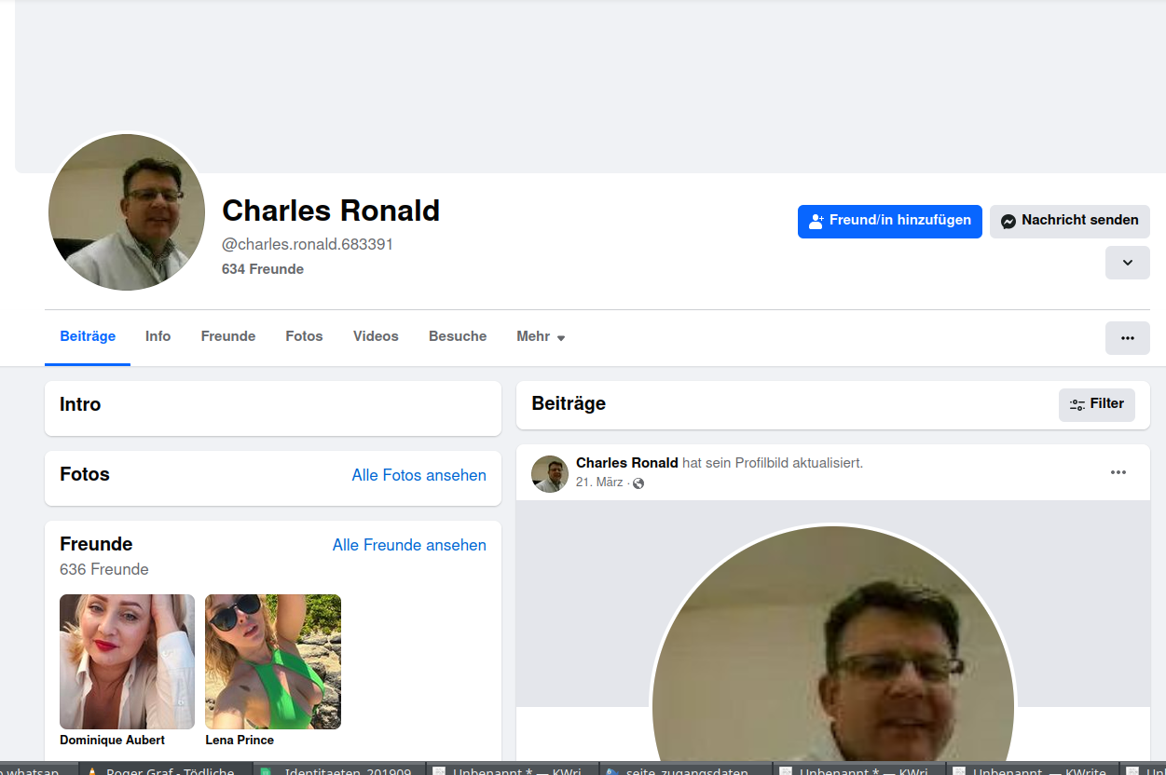Open Dominique Aubert's friend photo
Screen dimensions: 1166x775
(x=127, y=661)
